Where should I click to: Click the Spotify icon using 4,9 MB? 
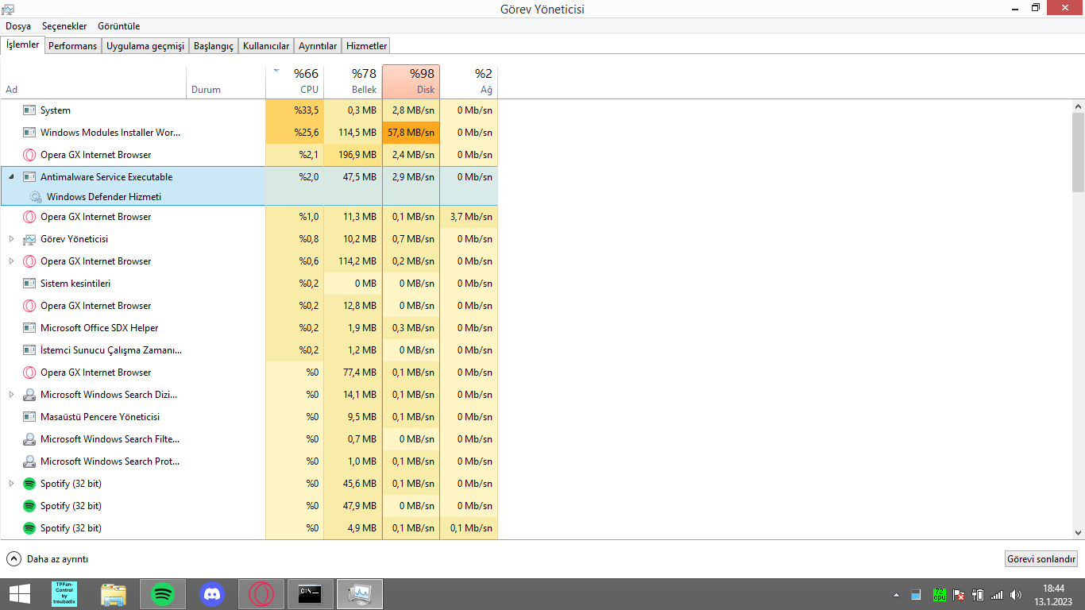pyautogui.click(x=29, y=528)
